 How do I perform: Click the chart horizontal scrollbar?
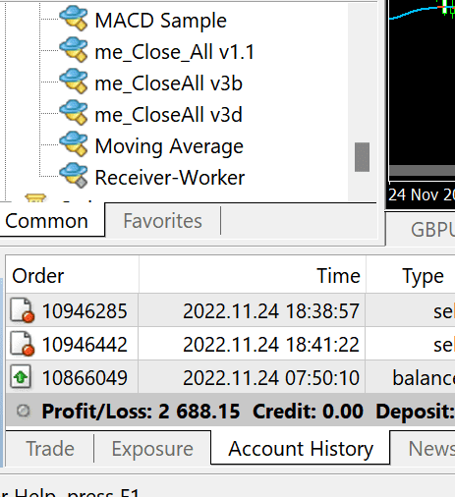(422, 170)
